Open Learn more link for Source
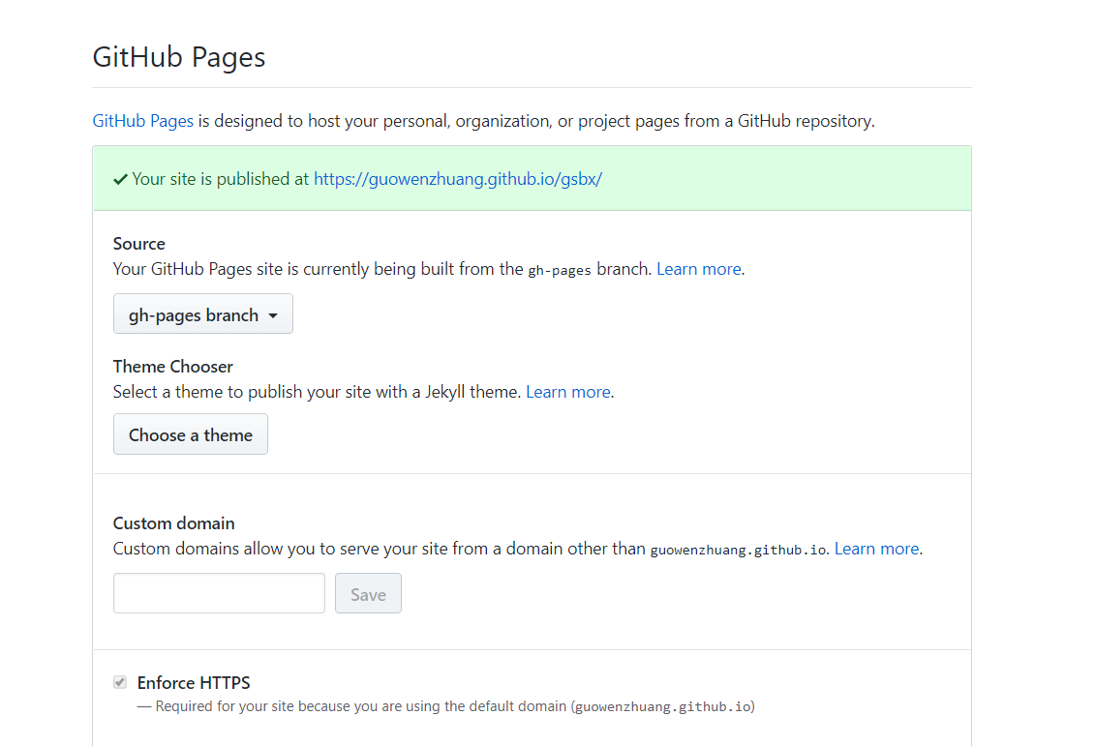This screenshot has width=1096, height=746. tap(698, 269)
